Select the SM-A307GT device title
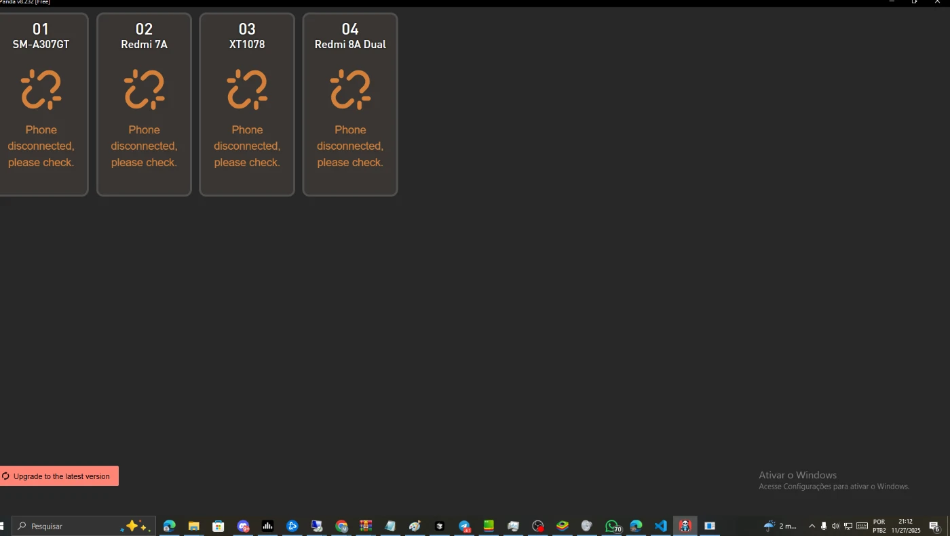Viewport: 950px width, 536px height. 41,45
